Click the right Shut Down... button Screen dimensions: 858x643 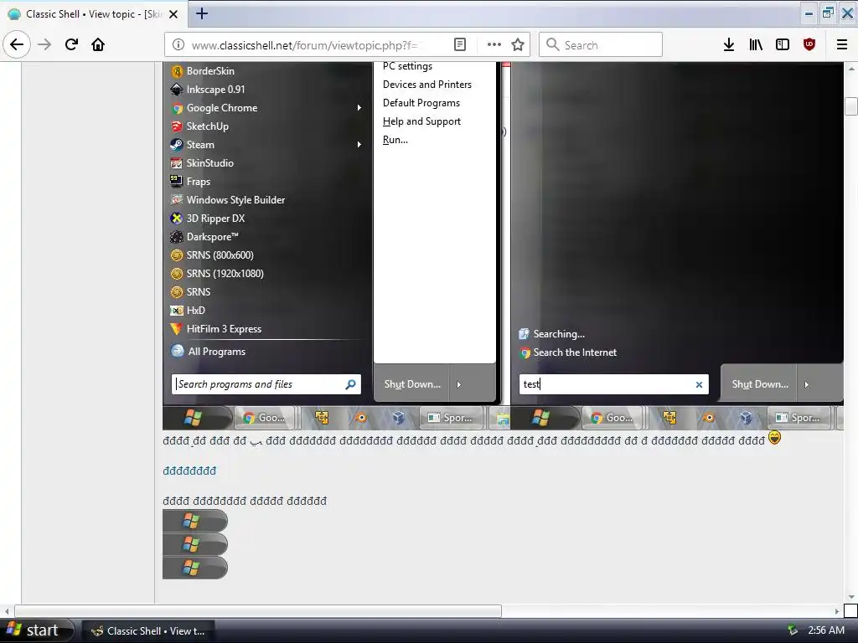tap(760, 384)
